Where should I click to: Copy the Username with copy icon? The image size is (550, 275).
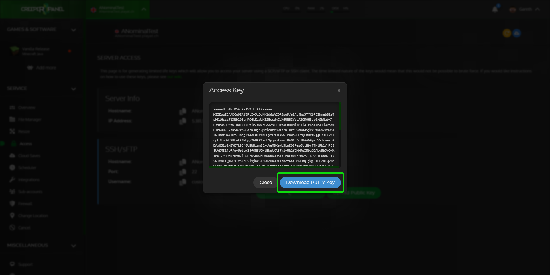[183, 182]
